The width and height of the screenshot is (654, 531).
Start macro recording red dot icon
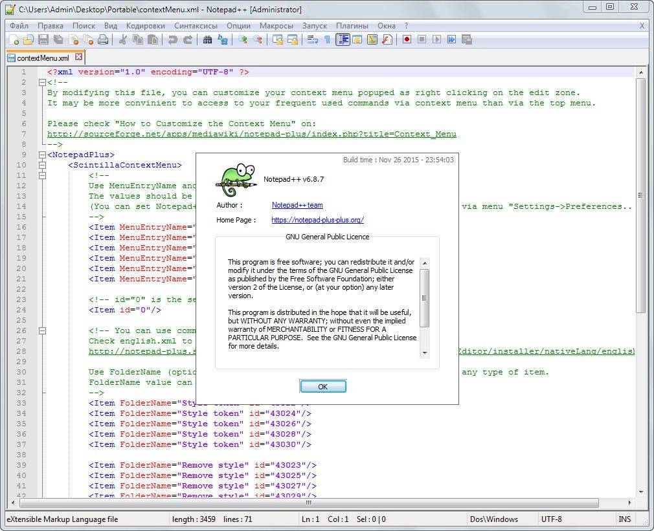click(x=407, y=39)
